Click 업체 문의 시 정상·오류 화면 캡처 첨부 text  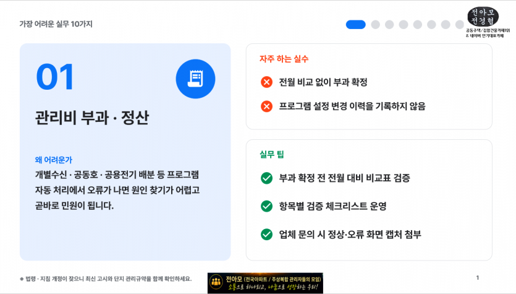tap(350, 235)
